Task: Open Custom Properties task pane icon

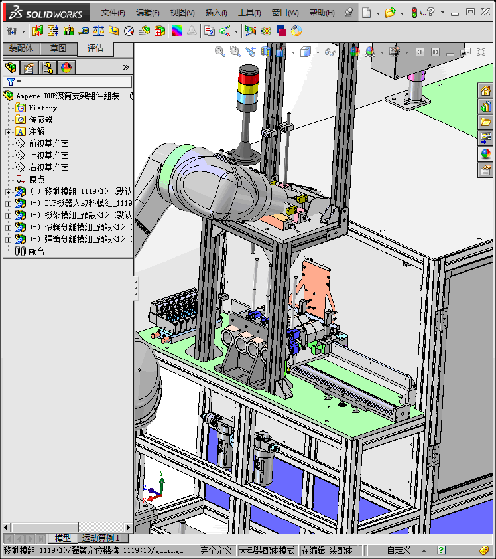Action: click(x=486, y=170)
